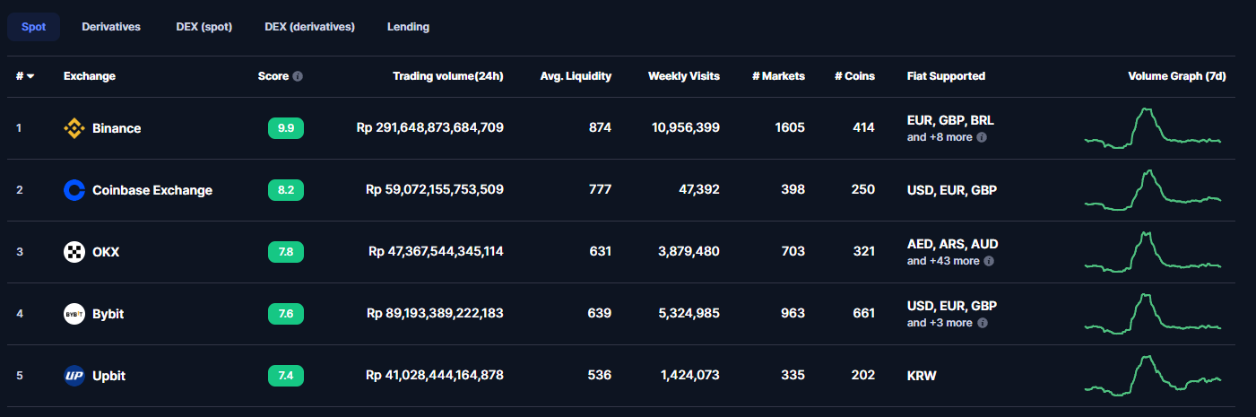Click Binance volume Rp 291,648,873,684,709
The width and height of the screenshot is (1256, 417).
pyautogui.click(x=430, y=128)
